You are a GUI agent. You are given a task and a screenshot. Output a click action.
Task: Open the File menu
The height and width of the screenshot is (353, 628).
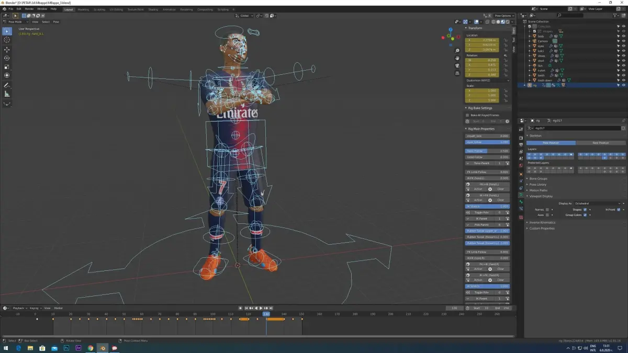(10, 9)
